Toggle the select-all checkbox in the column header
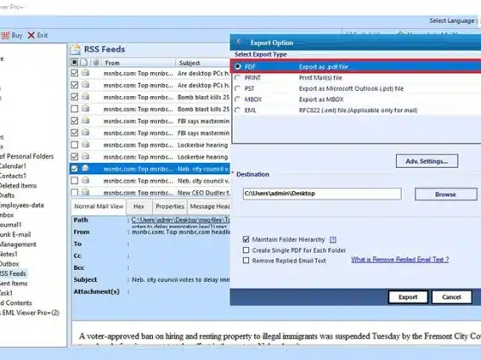The height and width of the screenshot is (360, 481). pos(74,63)
